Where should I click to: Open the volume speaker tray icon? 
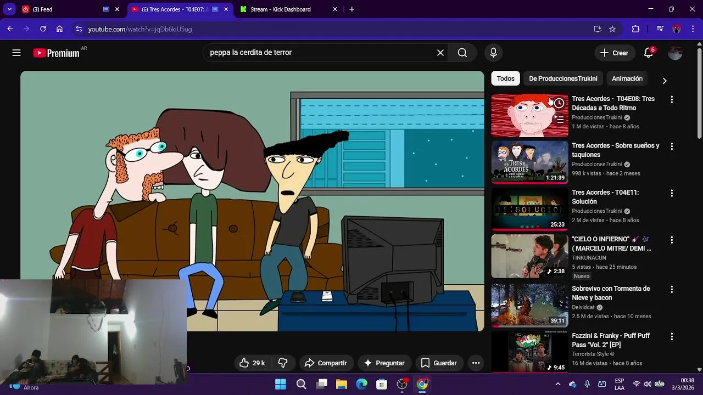point(648,384)
